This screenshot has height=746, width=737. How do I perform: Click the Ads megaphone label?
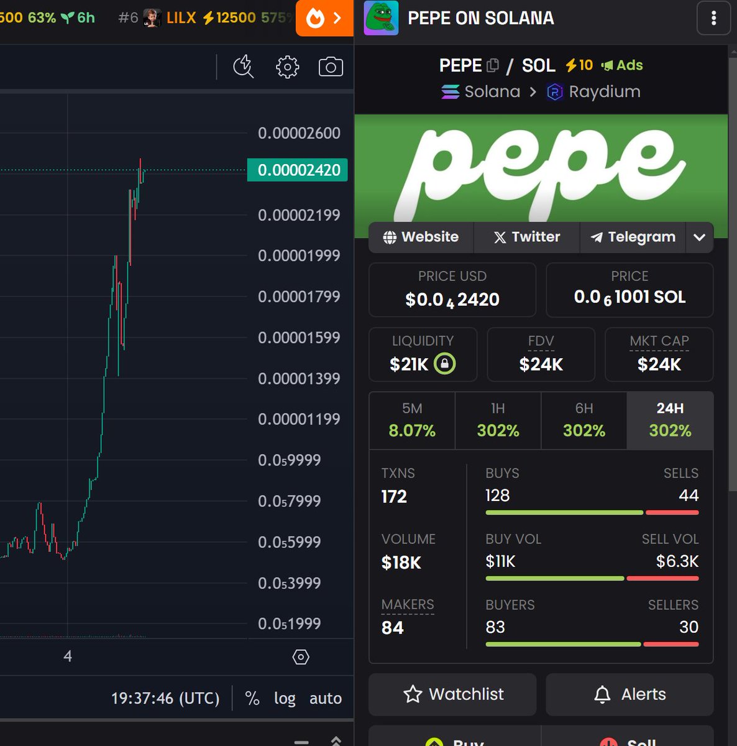point(622,65)
